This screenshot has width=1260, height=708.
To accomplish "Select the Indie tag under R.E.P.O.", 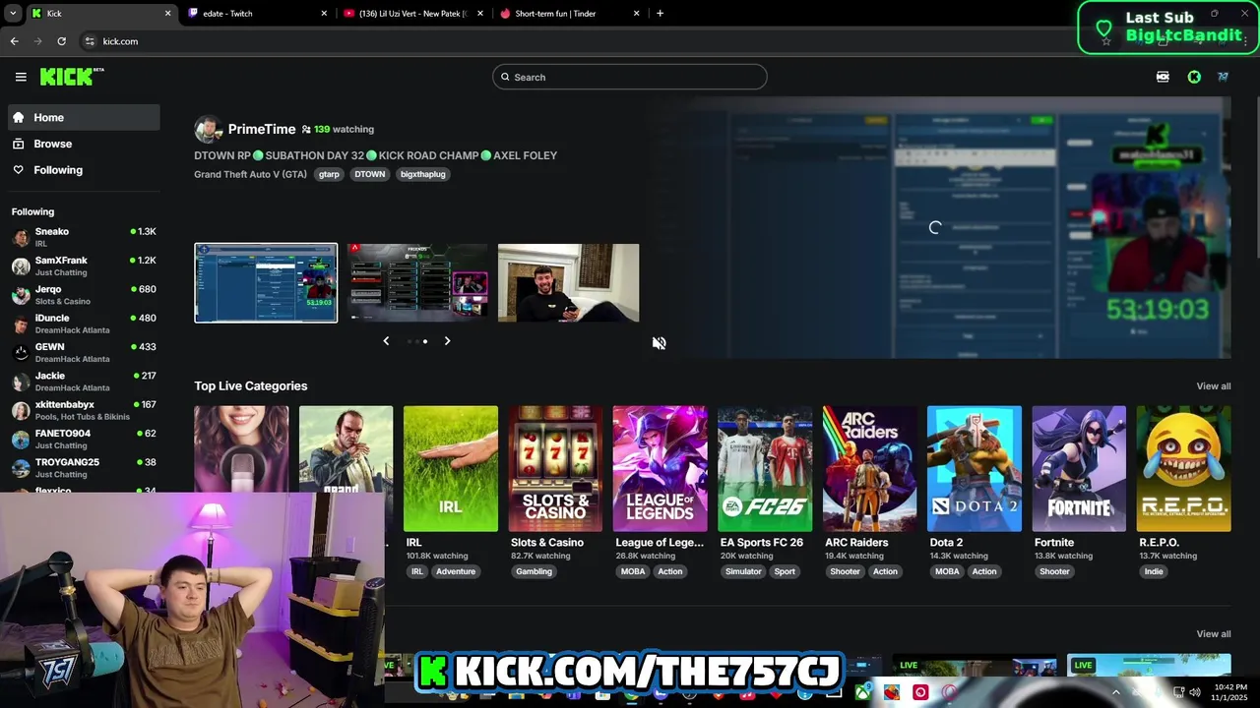I will coord(1154,571).
